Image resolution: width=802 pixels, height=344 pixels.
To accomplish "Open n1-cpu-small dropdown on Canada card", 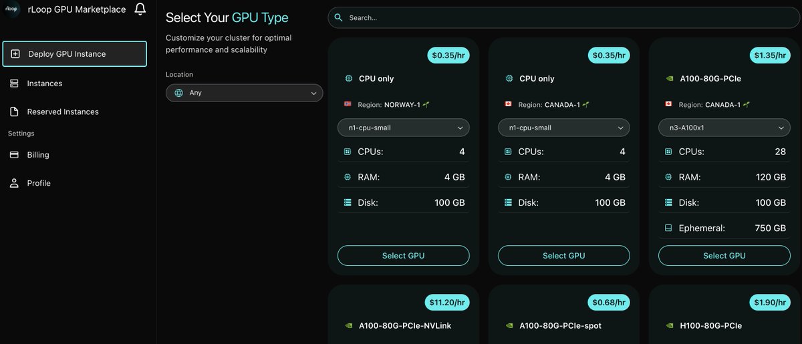I will (563, 128).
